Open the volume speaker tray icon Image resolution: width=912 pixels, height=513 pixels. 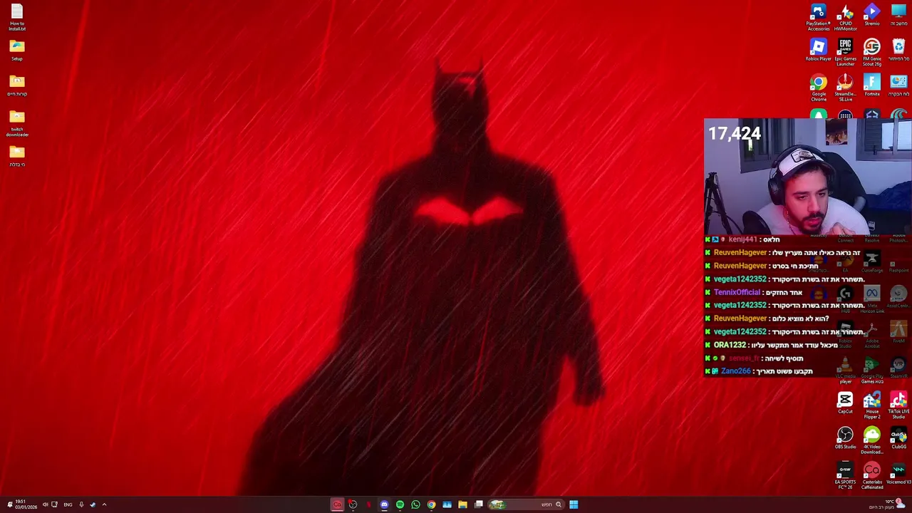(45, 504)
